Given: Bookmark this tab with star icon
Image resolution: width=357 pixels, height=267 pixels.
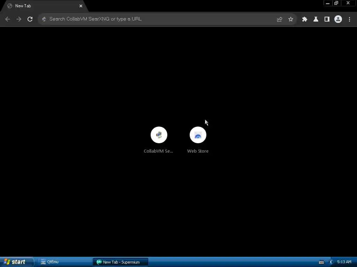Looking at the screenshot, I should [290, 19].
